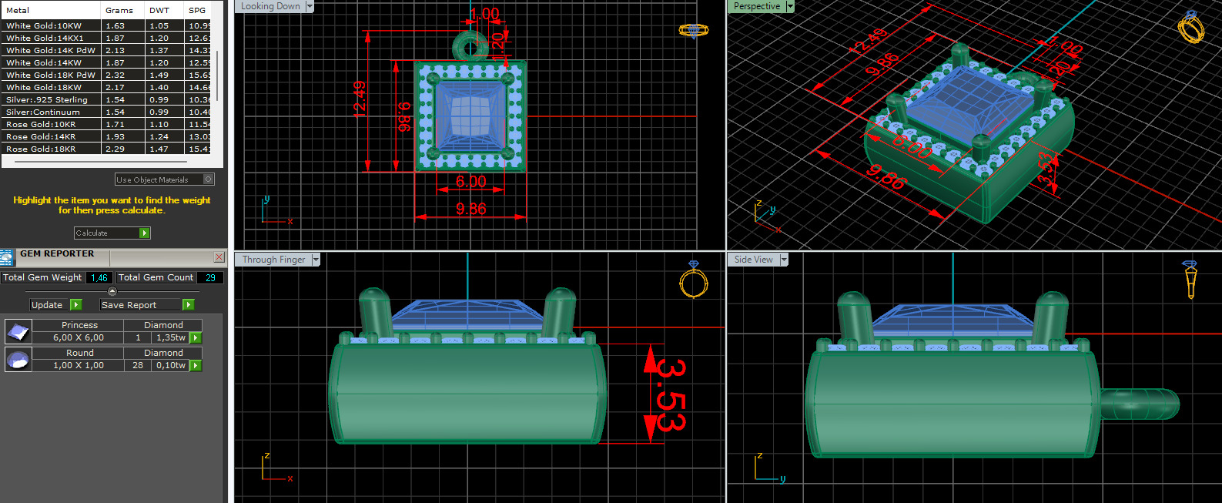Click green arrow next to Save Report

[188, 305]
